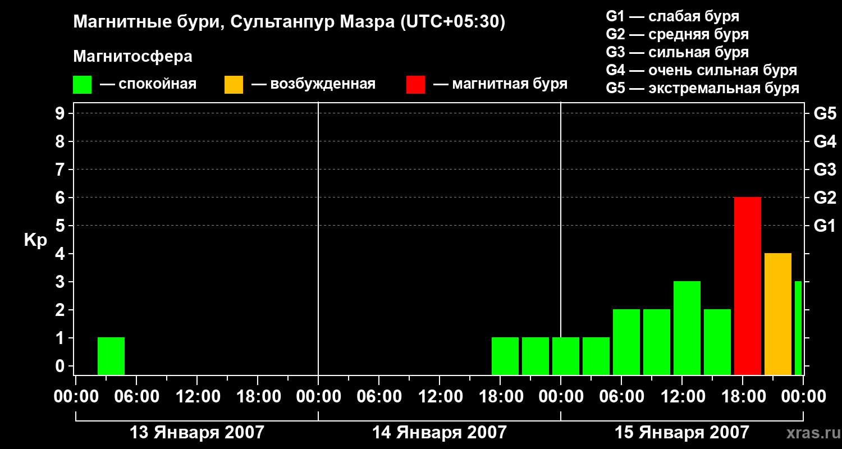
Task: Select the lone green bar on 13 Января
Action: 111,356
